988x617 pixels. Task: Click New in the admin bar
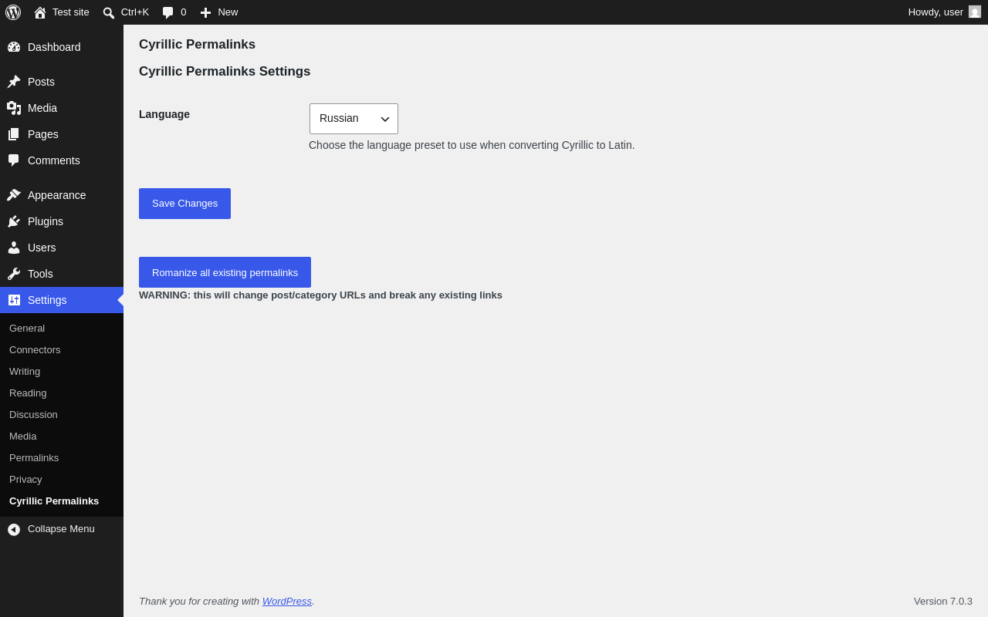coord(228,12)
